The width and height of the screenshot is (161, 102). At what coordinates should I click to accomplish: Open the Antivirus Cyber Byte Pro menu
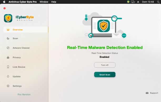23,2
